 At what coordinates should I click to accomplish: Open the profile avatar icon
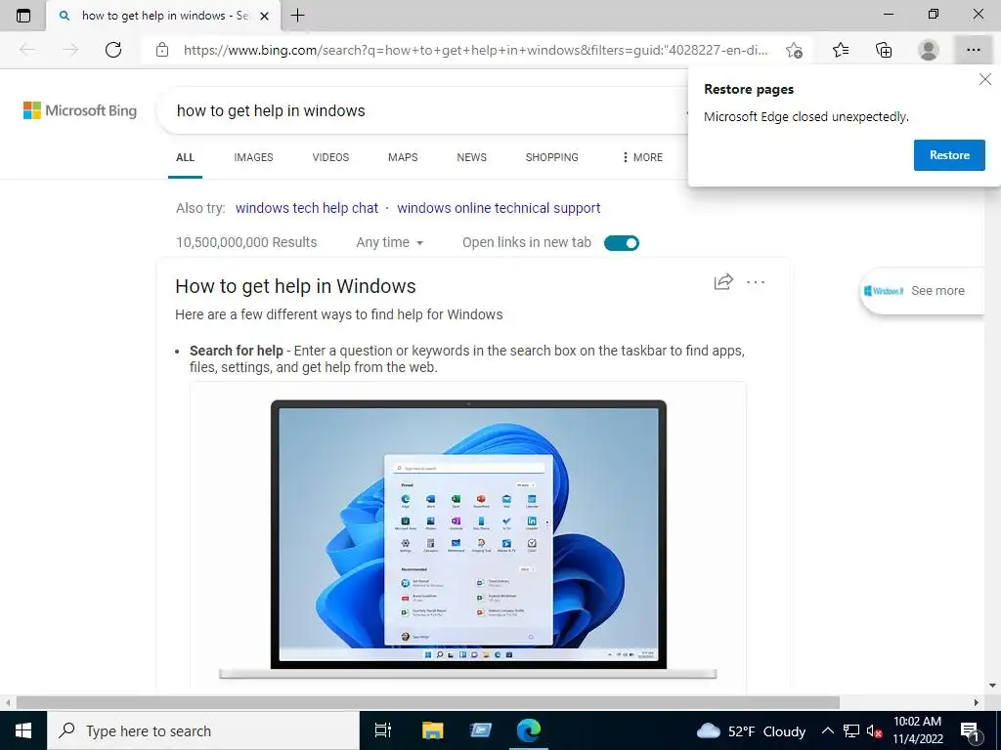pyautogui.click(x=929, y=50)
